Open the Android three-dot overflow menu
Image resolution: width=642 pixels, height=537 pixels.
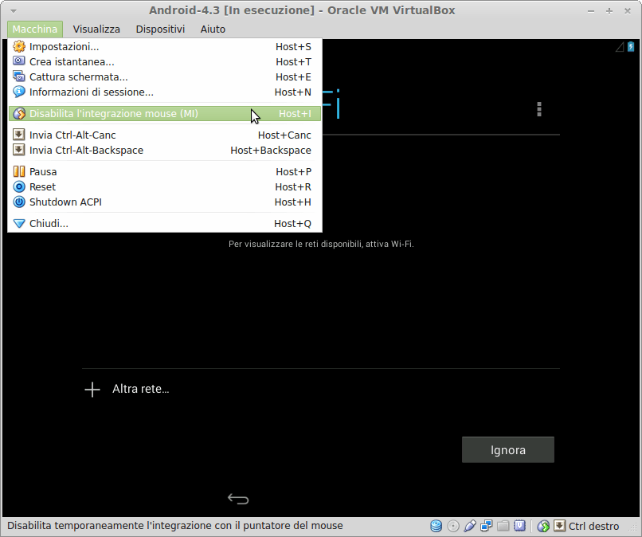coord(539,109)
